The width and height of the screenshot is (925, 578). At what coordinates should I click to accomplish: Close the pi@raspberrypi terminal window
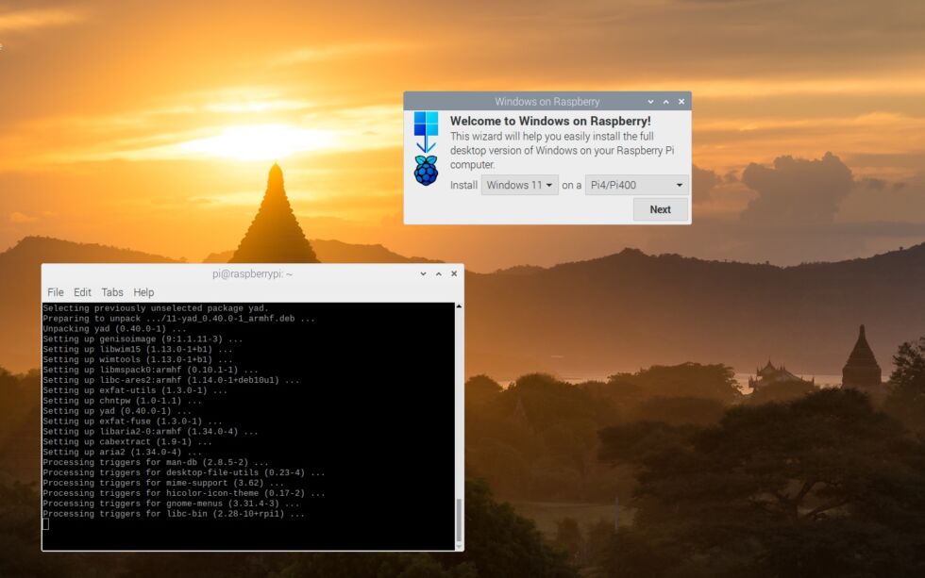[x=454, y=273]
